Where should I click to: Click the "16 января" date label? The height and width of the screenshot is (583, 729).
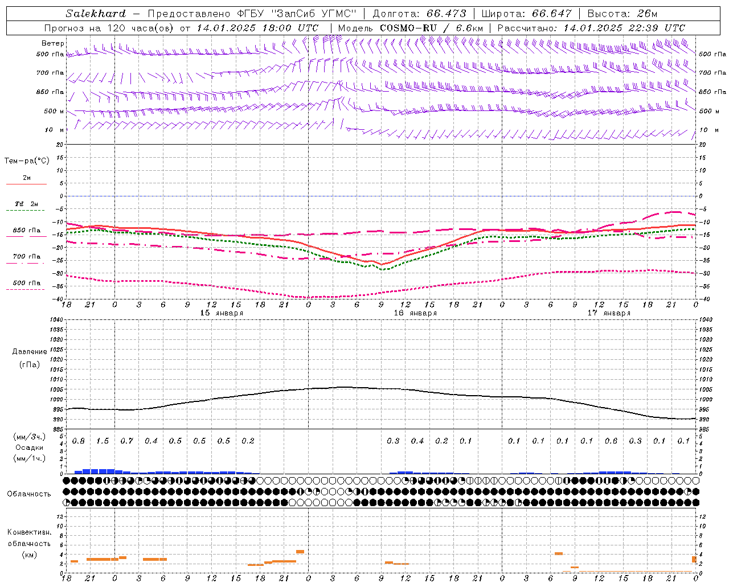click(415, 313)
